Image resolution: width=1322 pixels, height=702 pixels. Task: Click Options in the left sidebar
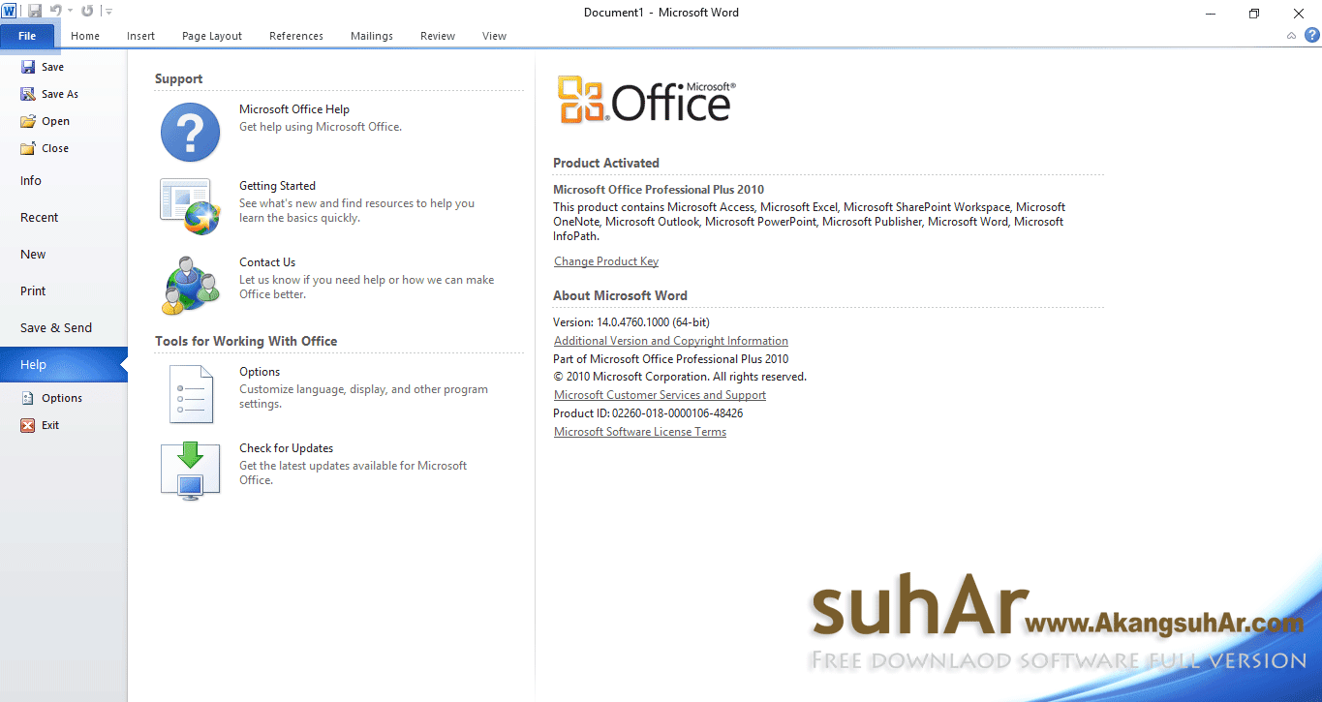[x=51, y=398]
